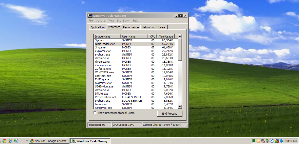The height and width of the screenshot is (144, 299).
Task: Open the Jing sun tray icon
Action: click(x=258, y=141)
